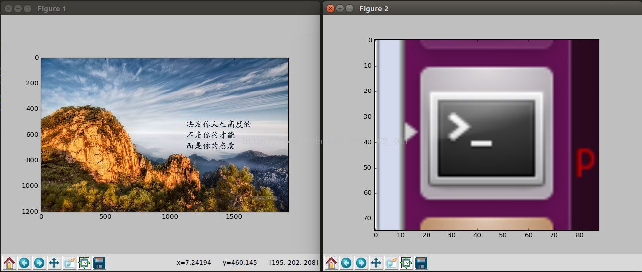The image size is (642, 272).
Task: Click the '800' y-axis tick label in Figure 1
Action: (x=32, y=160)
